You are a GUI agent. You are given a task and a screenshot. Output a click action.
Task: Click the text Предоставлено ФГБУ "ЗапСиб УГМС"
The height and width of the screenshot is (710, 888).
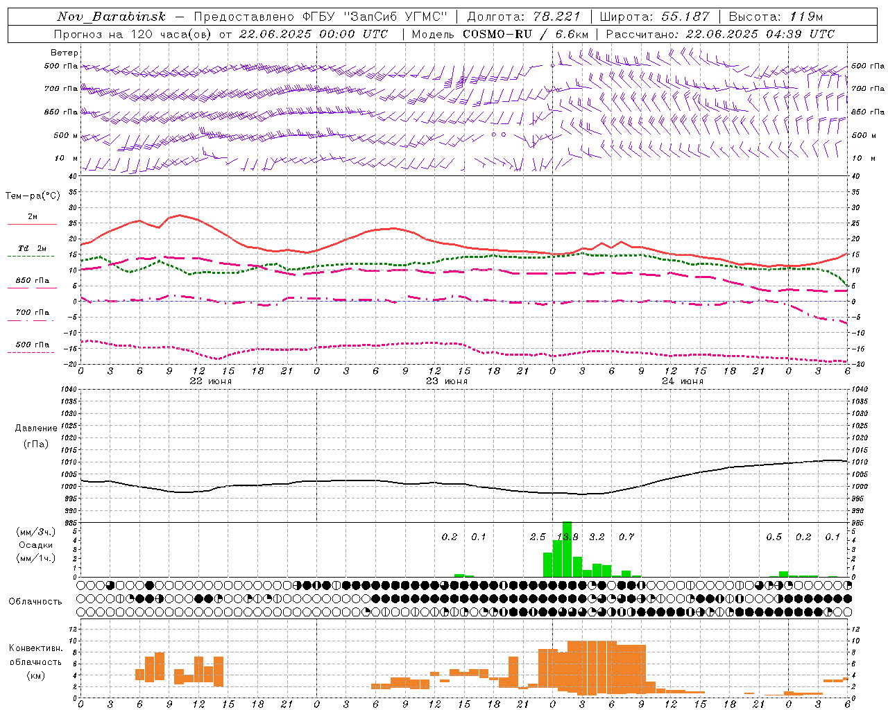(x=321, y=17)
